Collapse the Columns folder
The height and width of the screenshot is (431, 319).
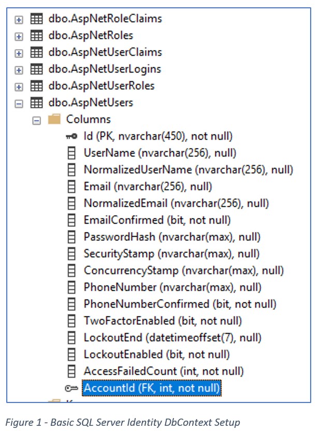click(36, 121)
